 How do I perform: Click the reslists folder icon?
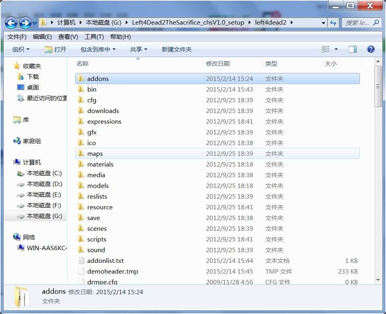click(81, 196)
